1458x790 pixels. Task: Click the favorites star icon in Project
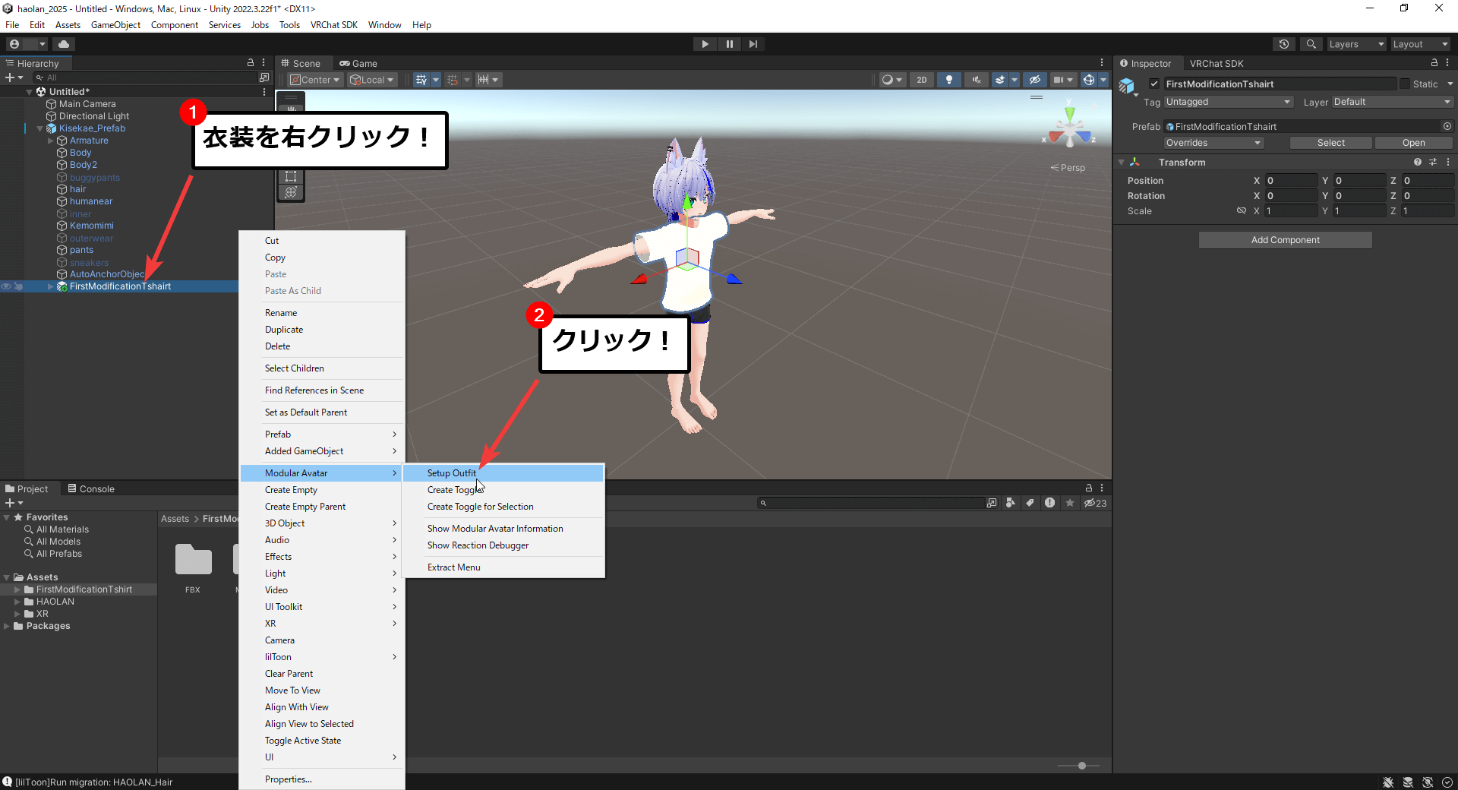1070,503
